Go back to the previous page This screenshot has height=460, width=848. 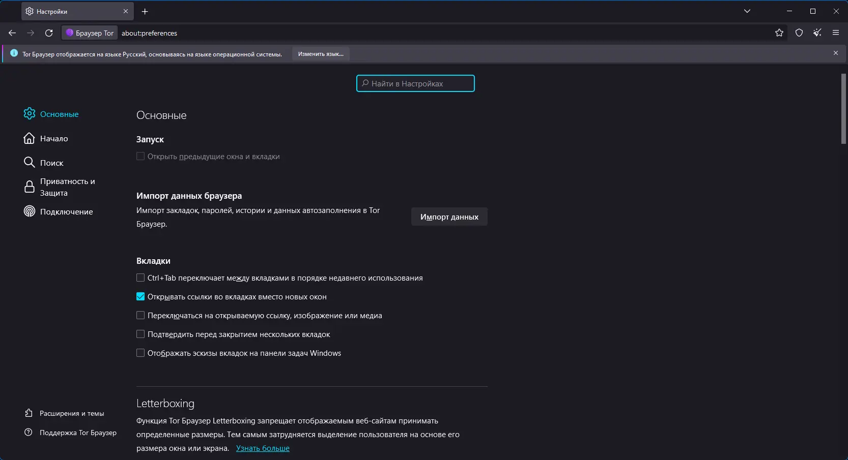point(12,33)
